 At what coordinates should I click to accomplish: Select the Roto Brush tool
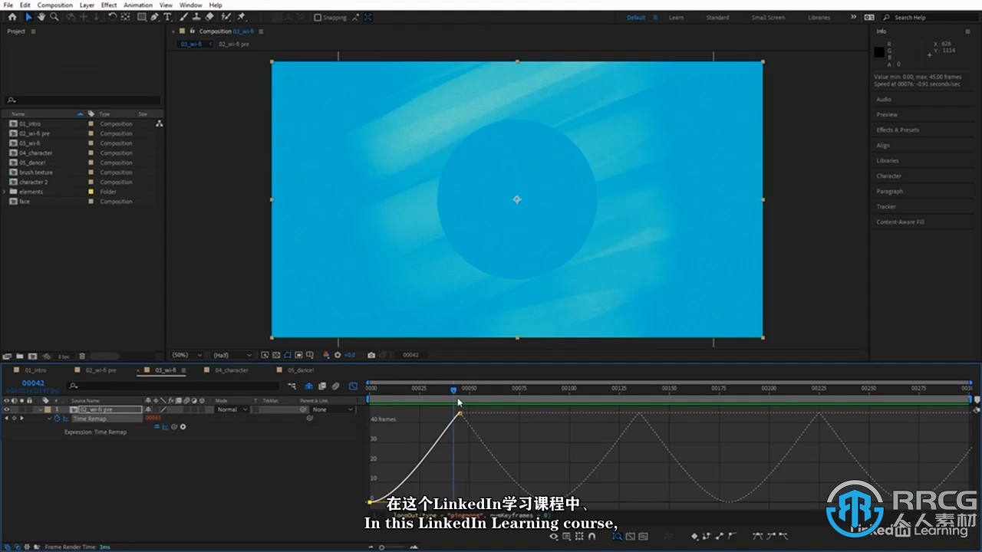coord(226,17)
